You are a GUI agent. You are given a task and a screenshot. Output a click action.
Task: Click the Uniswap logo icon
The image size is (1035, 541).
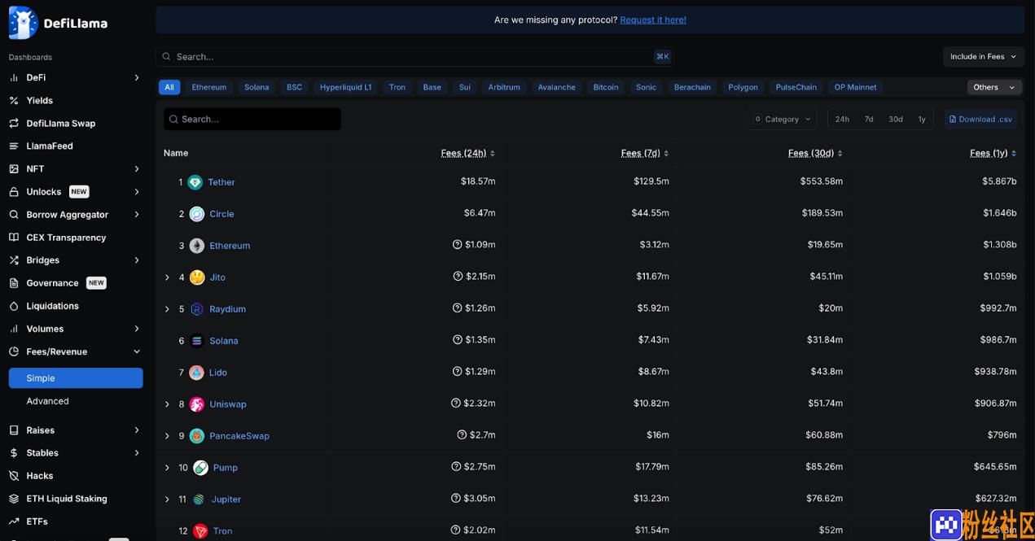click(197, 404)
